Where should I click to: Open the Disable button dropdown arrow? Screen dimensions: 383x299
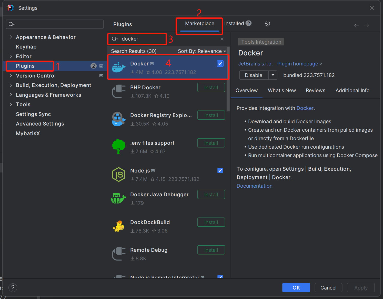coord(273,75)
